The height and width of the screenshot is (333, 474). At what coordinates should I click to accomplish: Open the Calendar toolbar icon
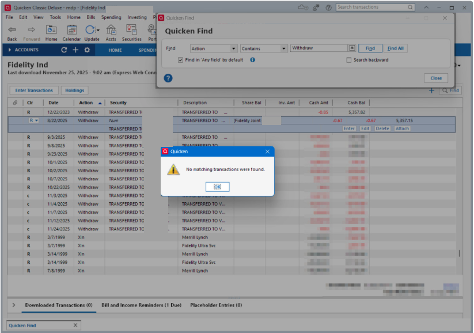coord(71,29)
